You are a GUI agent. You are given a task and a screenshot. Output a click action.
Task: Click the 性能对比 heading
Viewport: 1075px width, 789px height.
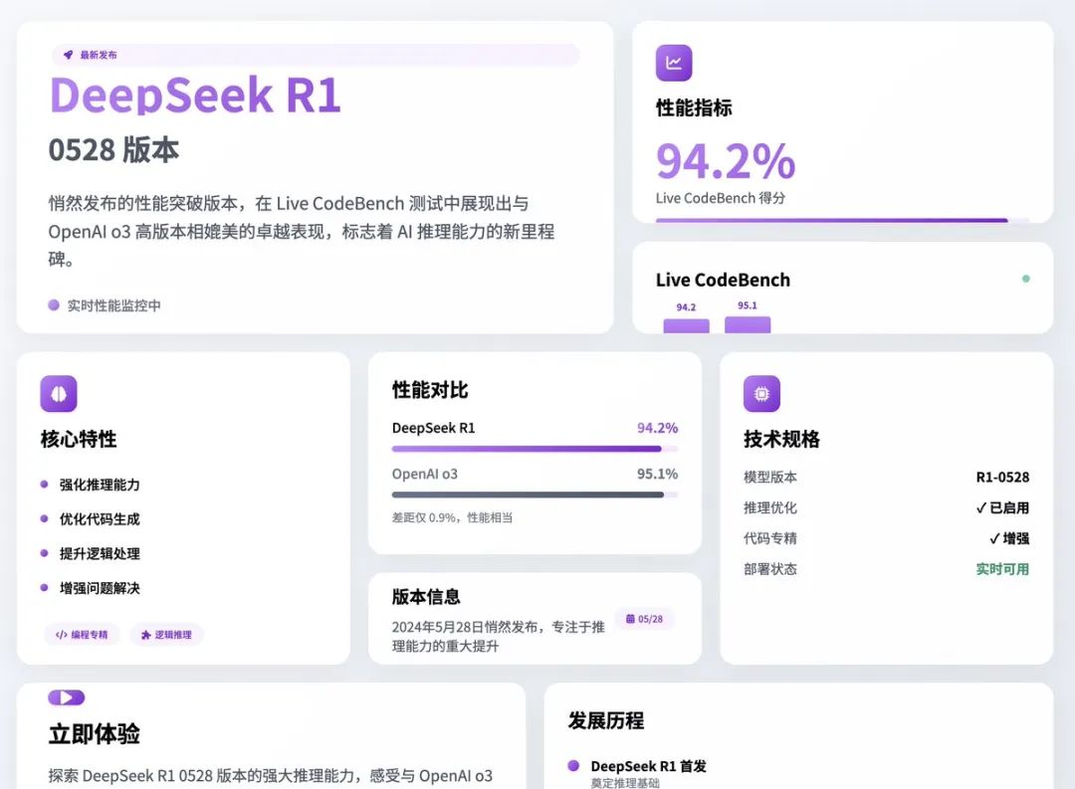430,390
